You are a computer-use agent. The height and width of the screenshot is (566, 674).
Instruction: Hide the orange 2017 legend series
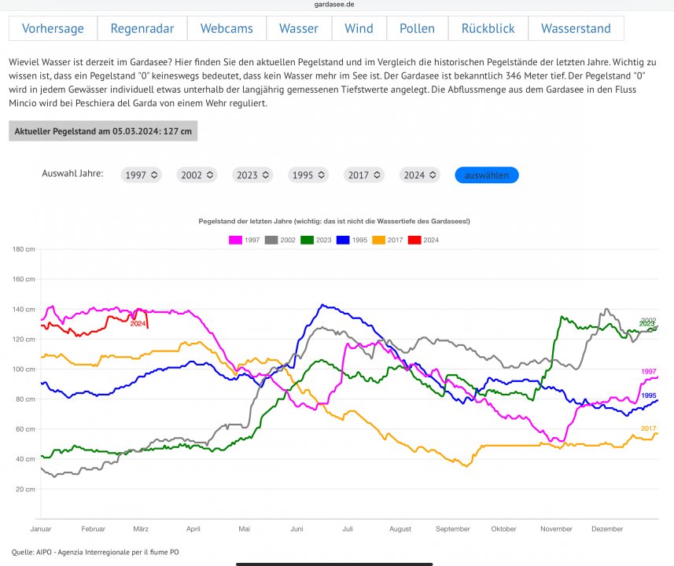pos(379,240)
